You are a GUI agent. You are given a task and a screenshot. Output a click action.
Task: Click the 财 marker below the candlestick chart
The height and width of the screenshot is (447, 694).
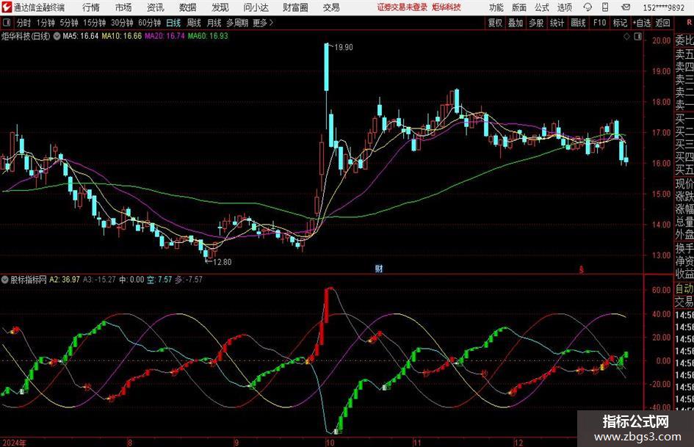(x=379, y=269)
